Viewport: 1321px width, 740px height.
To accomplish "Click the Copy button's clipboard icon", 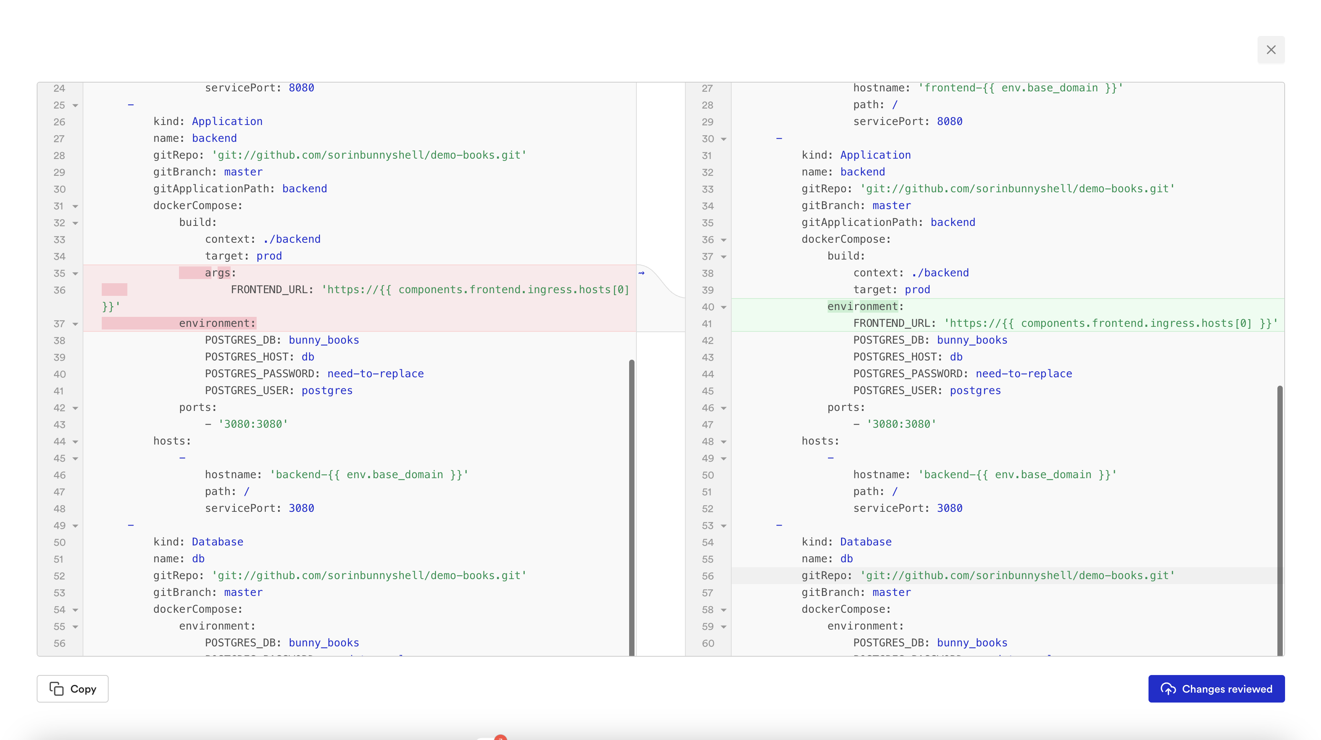I will pyautogui.click(x=56, y=688).
